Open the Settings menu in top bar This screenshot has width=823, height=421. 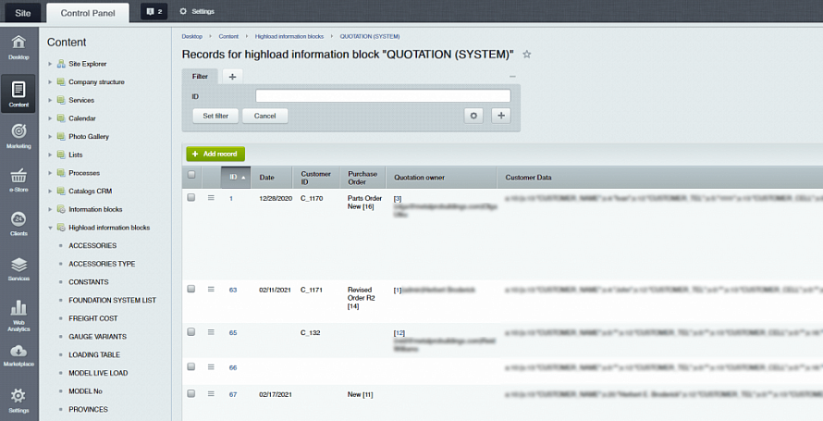click(x=196, y=11)
